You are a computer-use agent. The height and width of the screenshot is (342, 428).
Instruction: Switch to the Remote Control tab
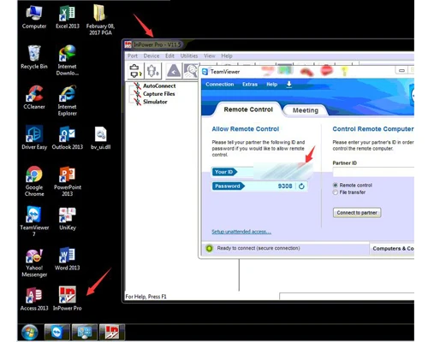pos(248,109)
